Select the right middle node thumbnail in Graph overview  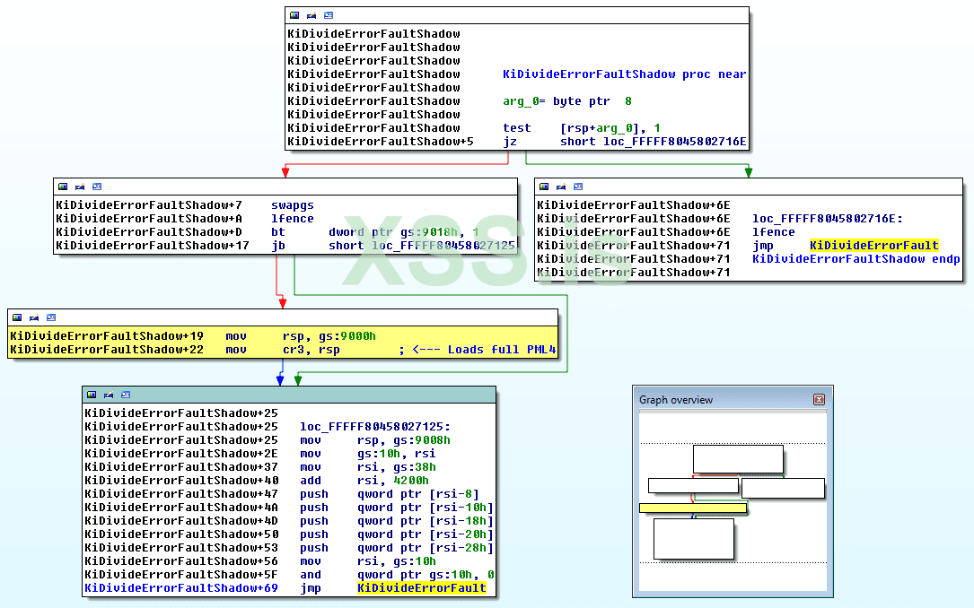pyautogui.click(x=783, y=488)
